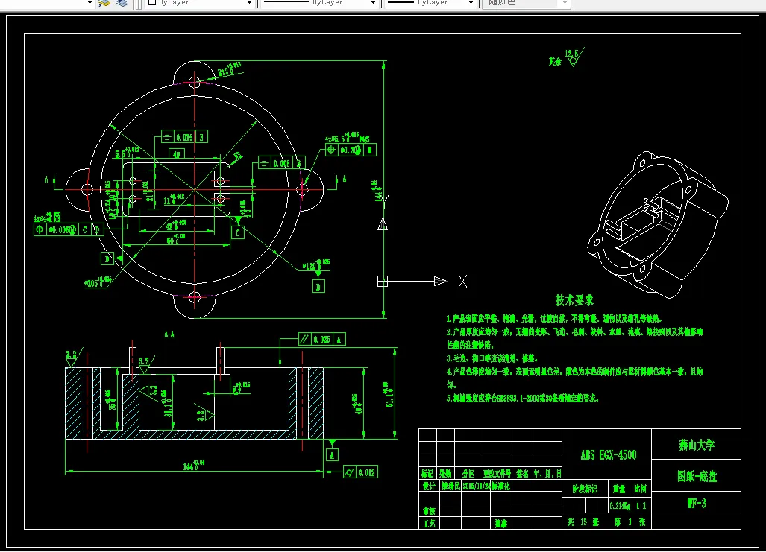This screenshot has height=552, width=766.
Task: Select the 燕山大学 title block text
Action: tap(697, 445)
